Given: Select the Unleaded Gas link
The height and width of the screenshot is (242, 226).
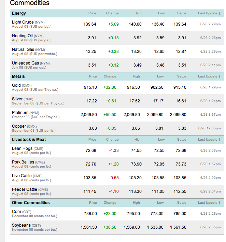Looking at the screenshot, I should [x=25, y=63].
